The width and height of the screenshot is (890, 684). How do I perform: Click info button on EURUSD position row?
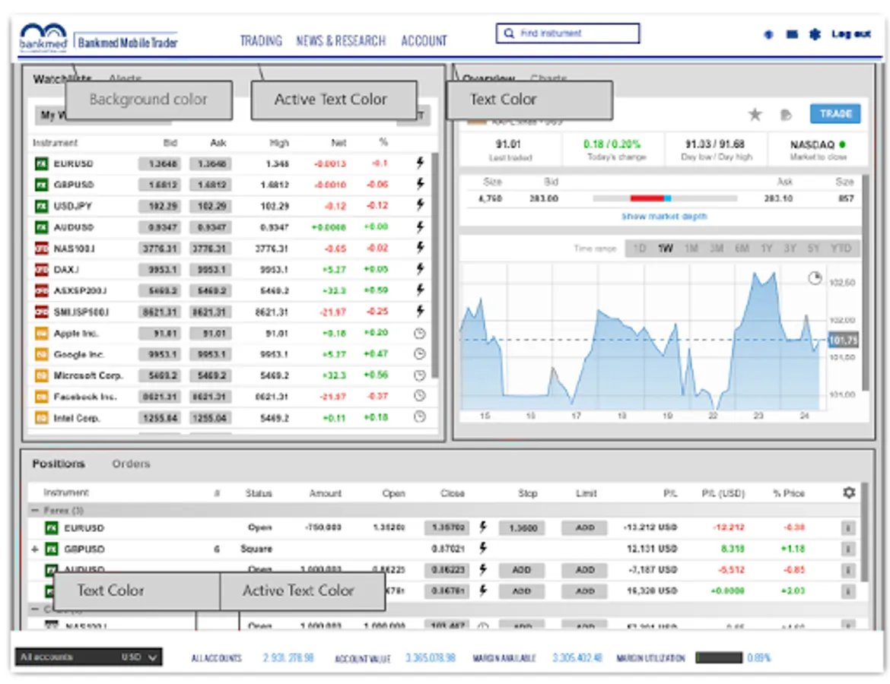coord(849,527)
